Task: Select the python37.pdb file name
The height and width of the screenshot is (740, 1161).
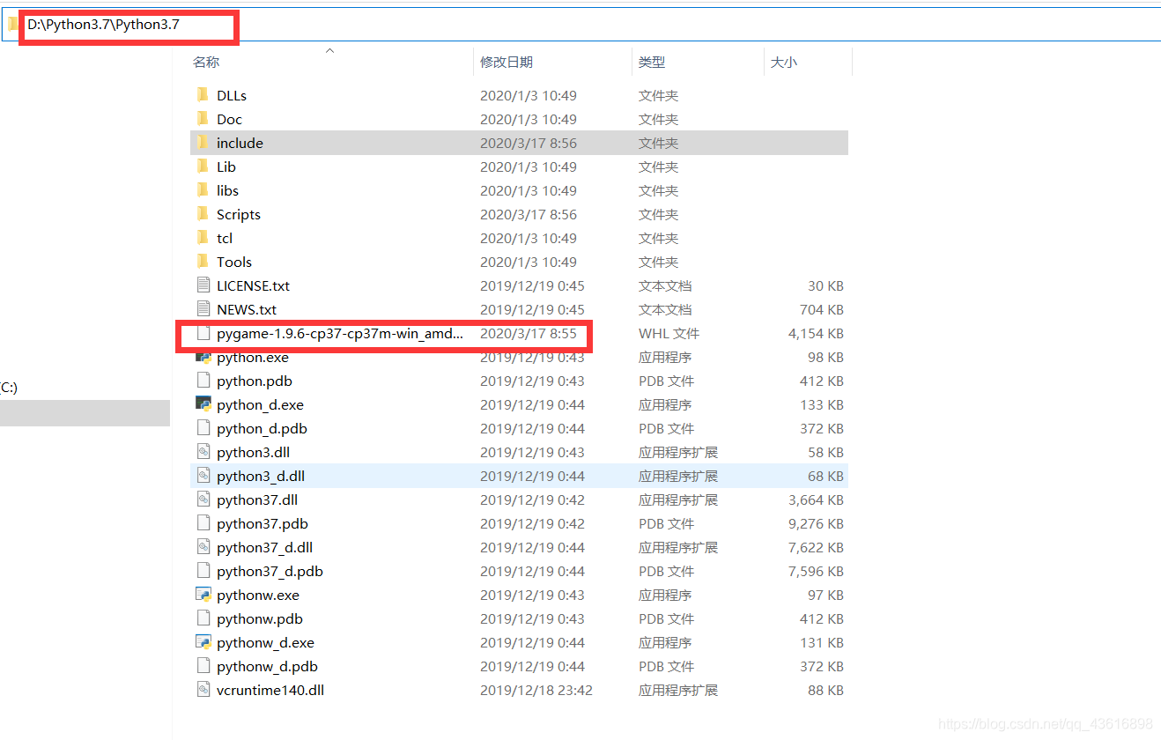Action: (263, 523)
